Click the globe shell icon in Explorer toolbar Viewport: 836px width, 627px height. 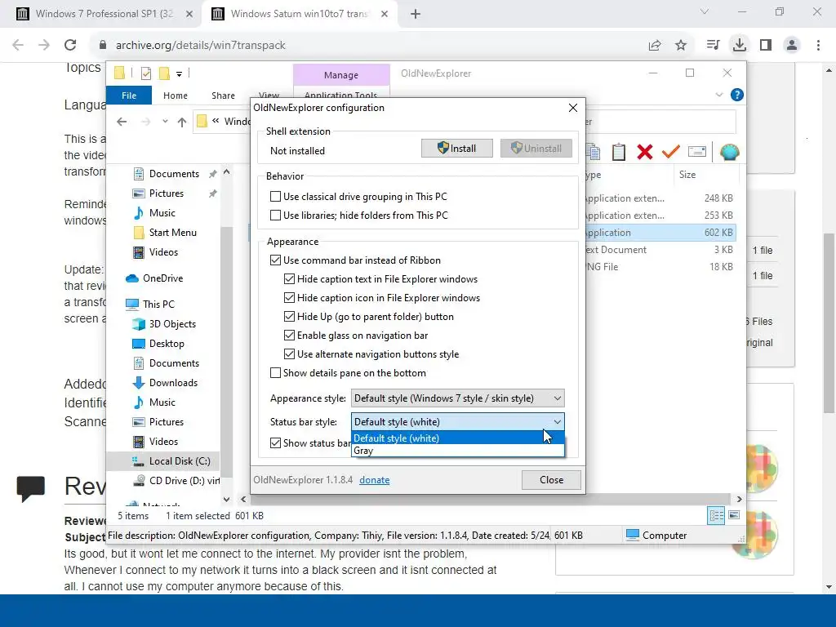(729, 152)
